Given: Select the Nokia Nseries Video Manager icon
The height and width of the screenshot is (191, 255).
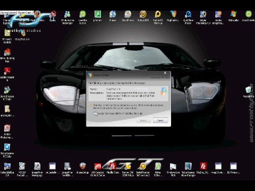Looking at the screenshot, I should pos(188,169).
